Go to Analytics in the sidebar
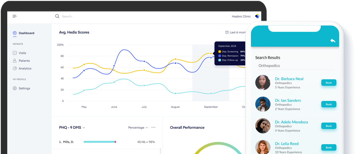 tap(25, 68)
